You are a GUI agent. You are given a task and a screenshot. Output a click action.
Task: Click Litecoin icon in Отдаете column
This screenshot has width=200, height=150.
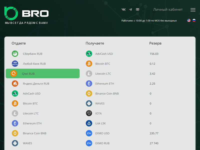15,113
